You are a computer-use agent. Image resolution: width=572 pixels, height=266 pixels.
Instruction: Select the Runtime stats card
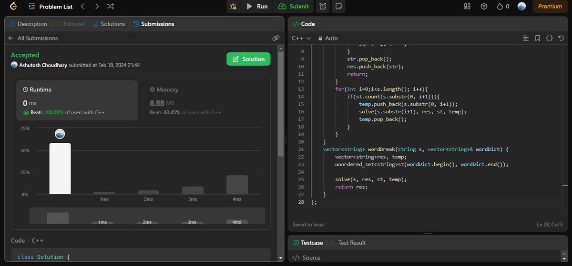tap(78, 100)
